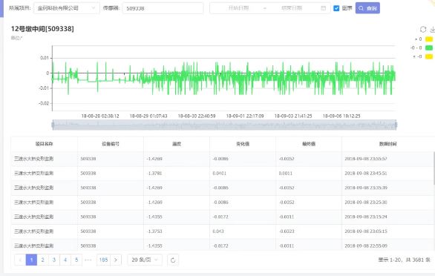Click the left handle of the chart zoom slider

coord(53,125)
